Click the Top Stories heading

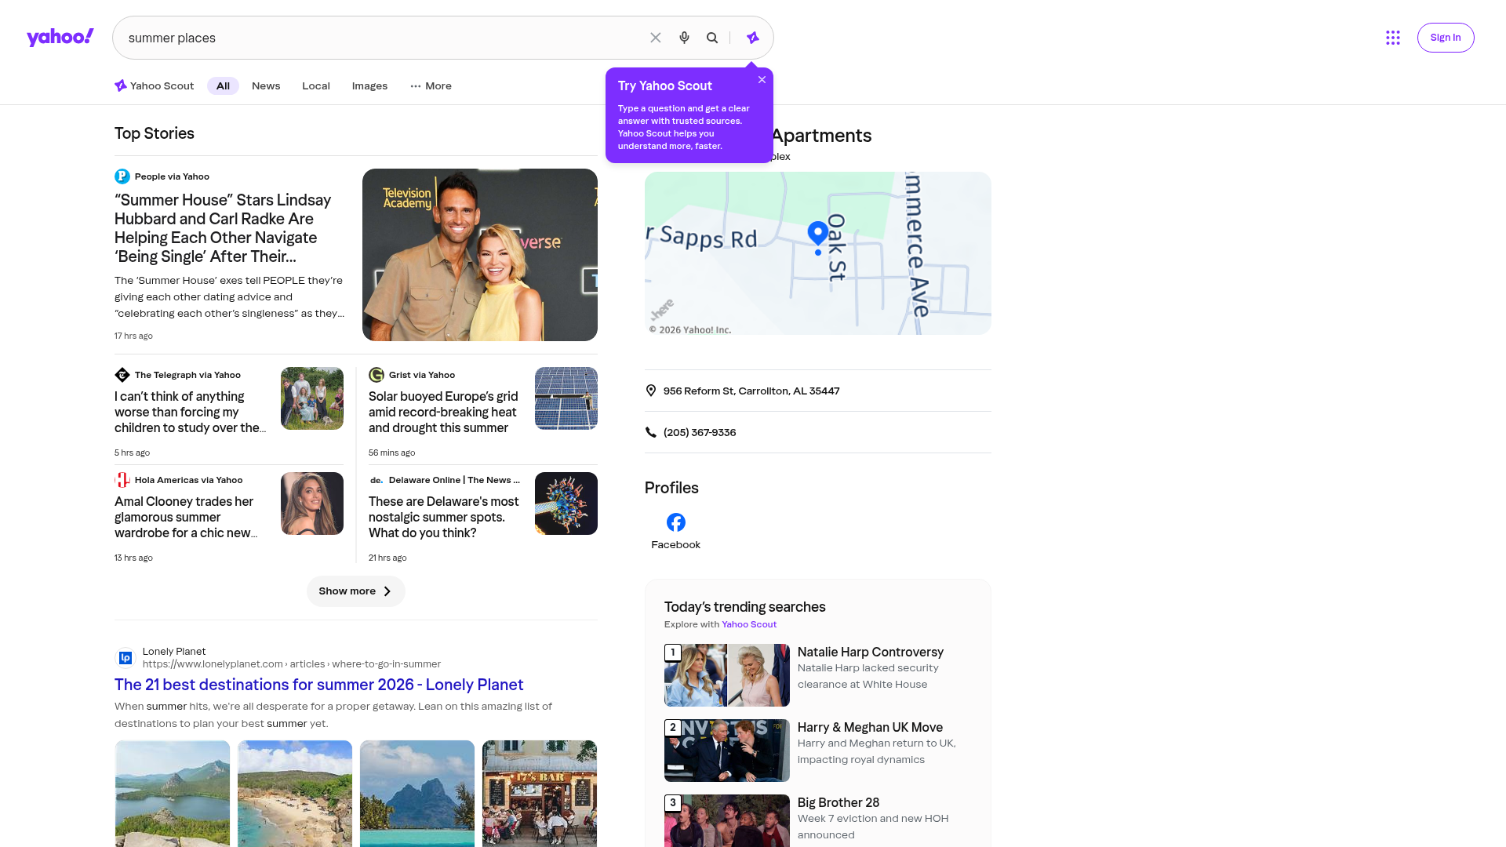pos(155,133)
